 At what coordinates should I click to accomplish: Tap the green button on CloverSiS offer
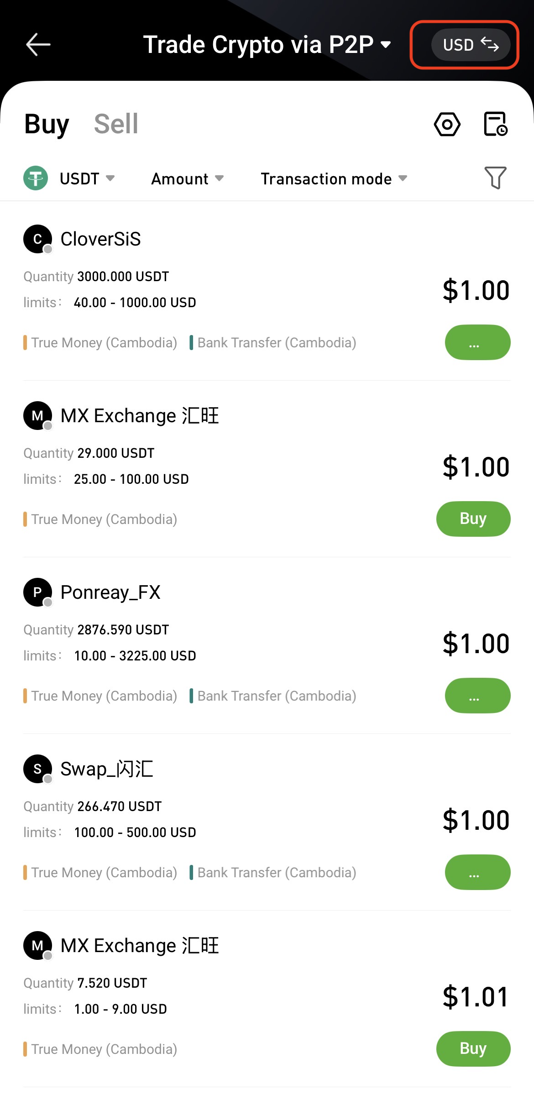(477, 342)
